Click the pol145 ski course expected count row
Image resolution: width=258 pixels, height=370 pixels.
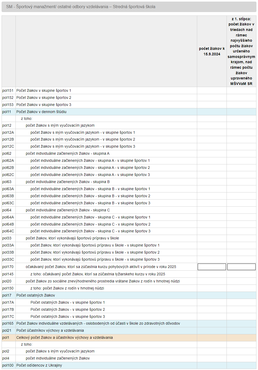(x=129, y=274)
